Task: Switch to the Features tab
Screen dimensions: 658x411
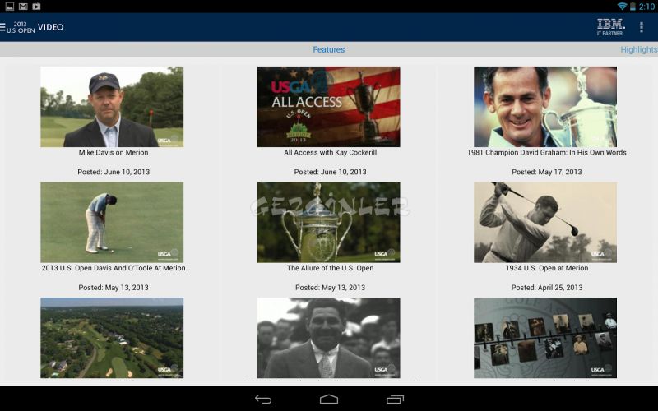Action: pyautogui.click(x=328, y=50)
